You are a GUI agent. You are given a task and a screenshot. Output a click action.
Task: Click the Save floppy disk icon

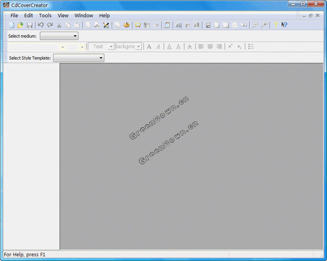coord(29,25)
